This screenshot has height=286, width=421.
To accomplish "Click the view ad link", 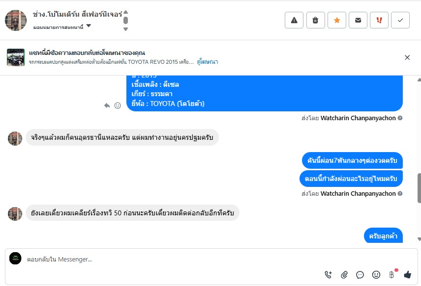I will point(208,62).
